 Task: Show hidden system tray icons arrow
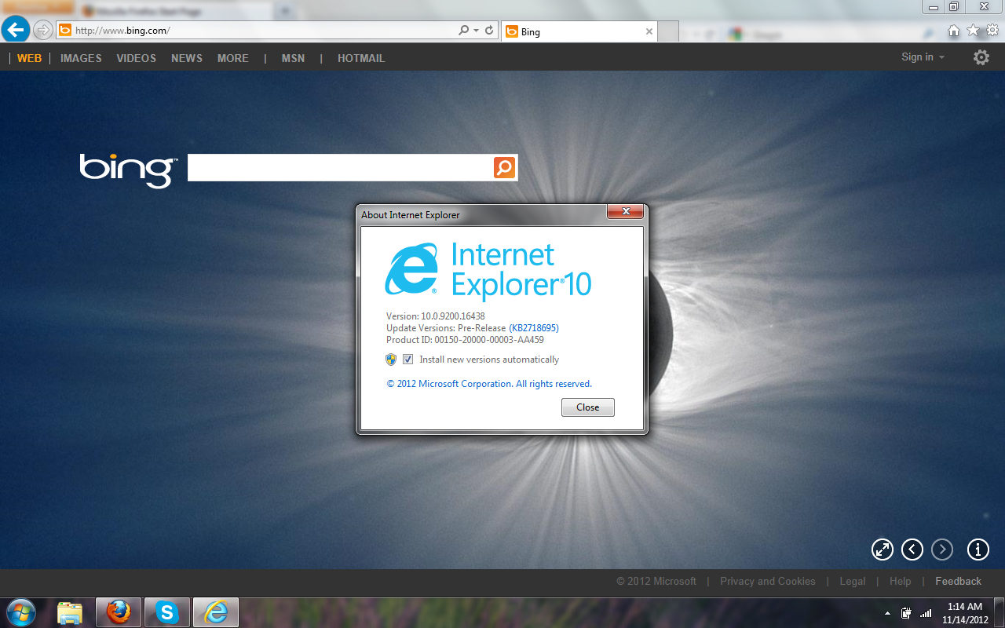(887, 613)
